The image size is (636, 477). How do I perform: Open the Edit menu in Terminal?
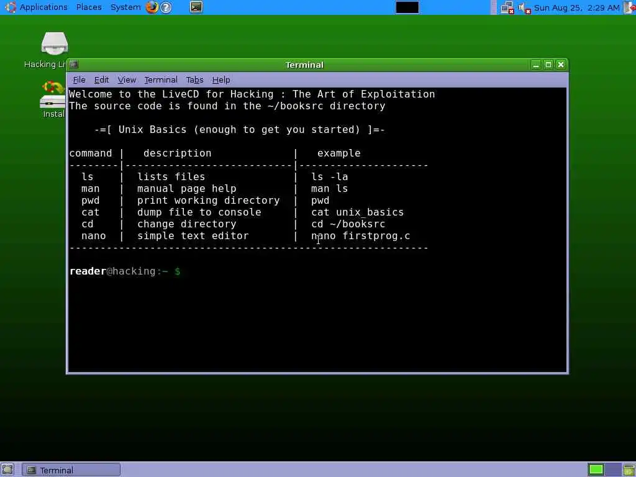(x=101, y=80)
